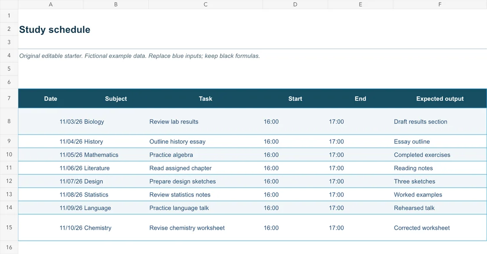Select the 'Revise chemistry worksheet' task cell
Viewport: 487px width, 254px height.
click(205, 228)
